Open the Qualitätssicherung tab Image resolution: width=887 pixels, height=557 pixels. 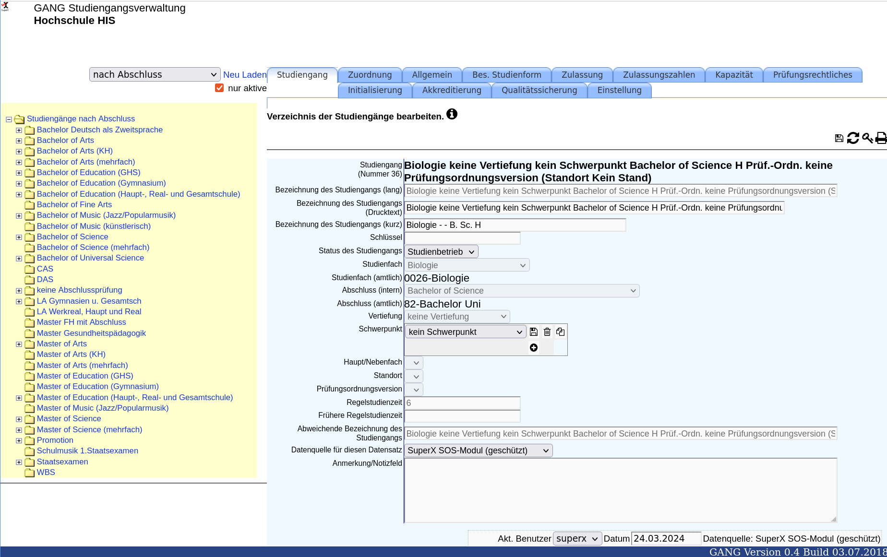(539, 90)
